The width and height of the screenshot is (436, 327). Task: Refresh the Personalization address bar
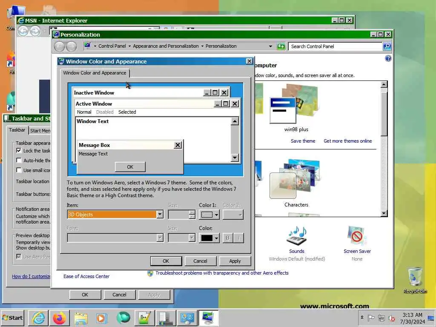coord(281,46)
